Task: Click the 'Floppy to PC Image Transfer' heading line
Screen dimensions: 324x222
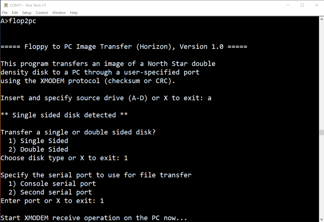Action: point(124,47)
